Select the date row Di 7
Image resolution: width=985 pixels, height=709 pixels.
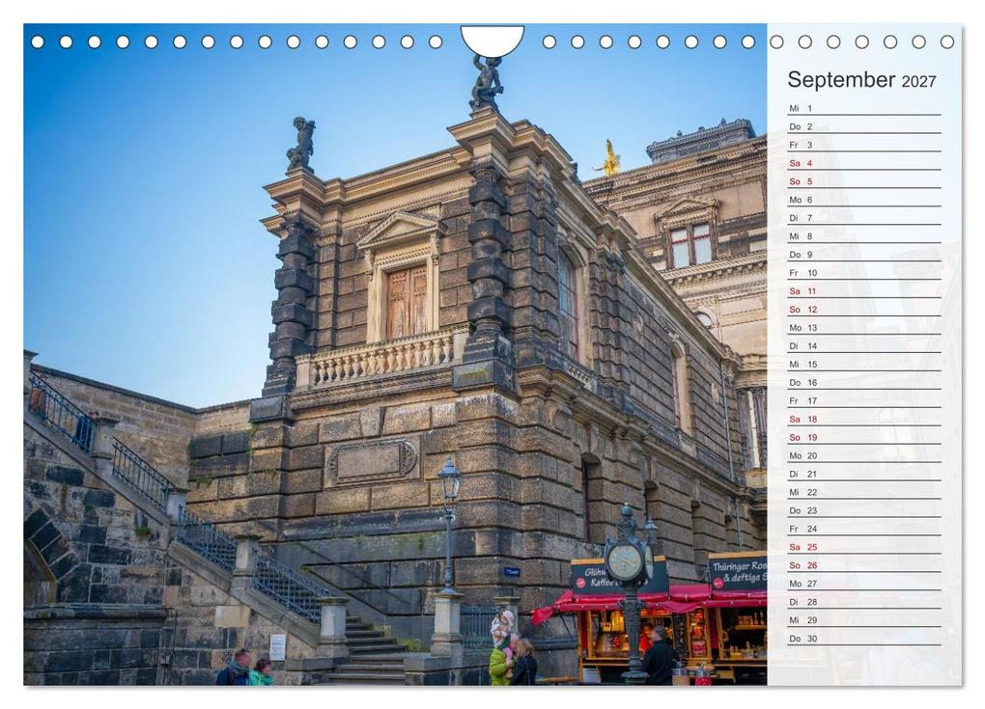pos(863,218)
